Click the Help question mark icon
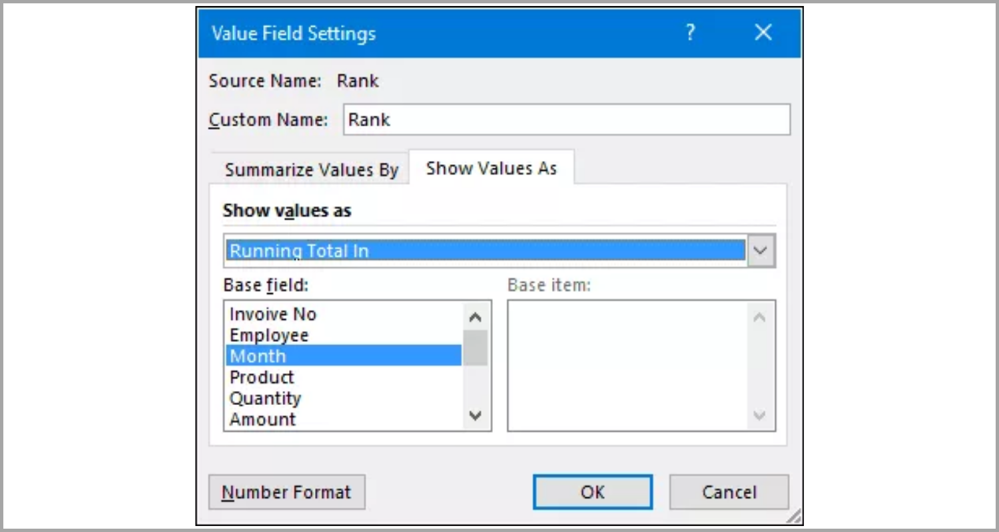 coord(691,32)
